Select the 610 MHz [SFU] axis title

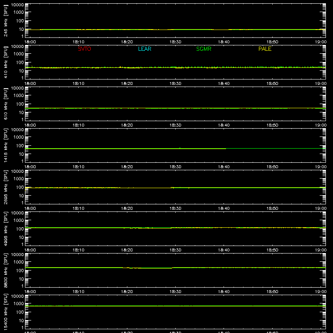(6, 104)
